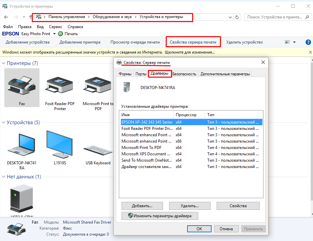Click Добавление принтера in the toolbar
The width and height of the screenshot is (313, 241).
(x=80, y=42)
